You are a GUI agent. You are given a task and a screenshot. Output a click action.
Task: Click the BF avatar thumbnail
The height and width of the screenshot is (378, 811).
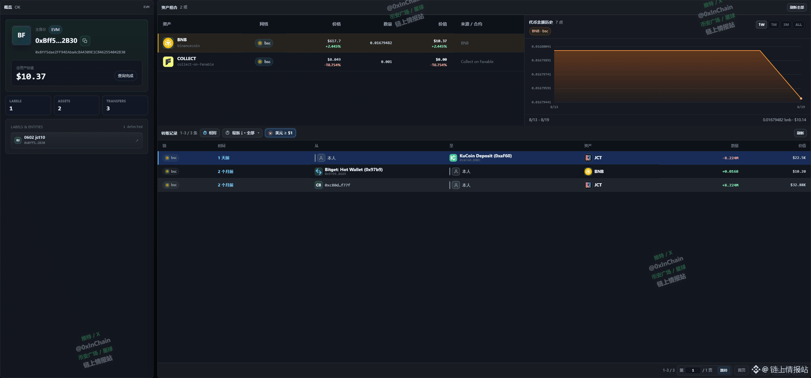pos(21,35)
